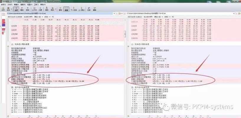Click left pane '1 -M' legend line

[30, 89]
